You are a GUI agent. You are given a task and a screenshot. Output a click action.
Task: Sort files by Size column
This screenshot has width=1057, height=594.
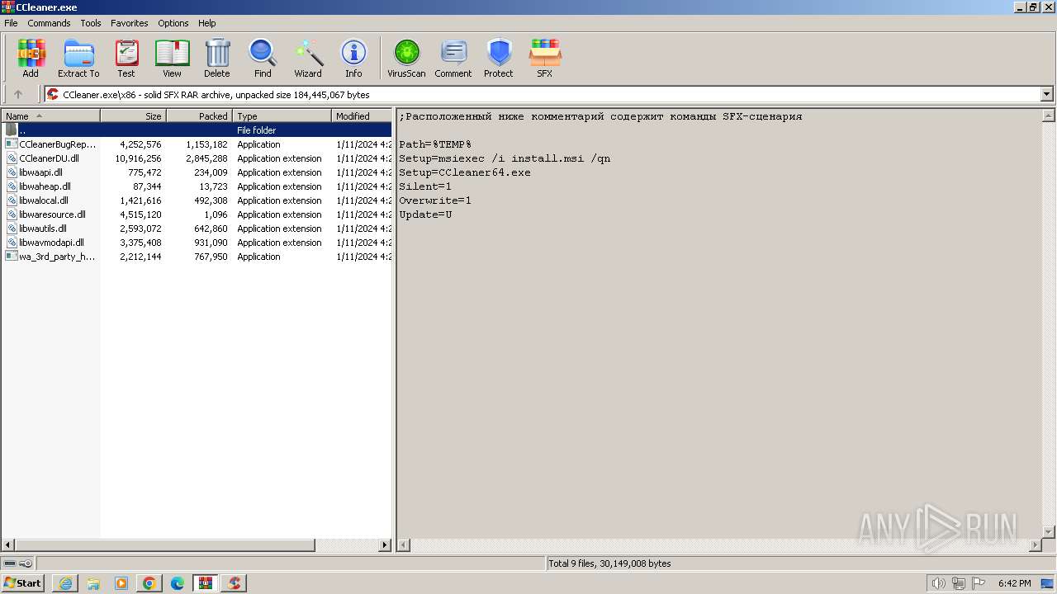[134, 116]
